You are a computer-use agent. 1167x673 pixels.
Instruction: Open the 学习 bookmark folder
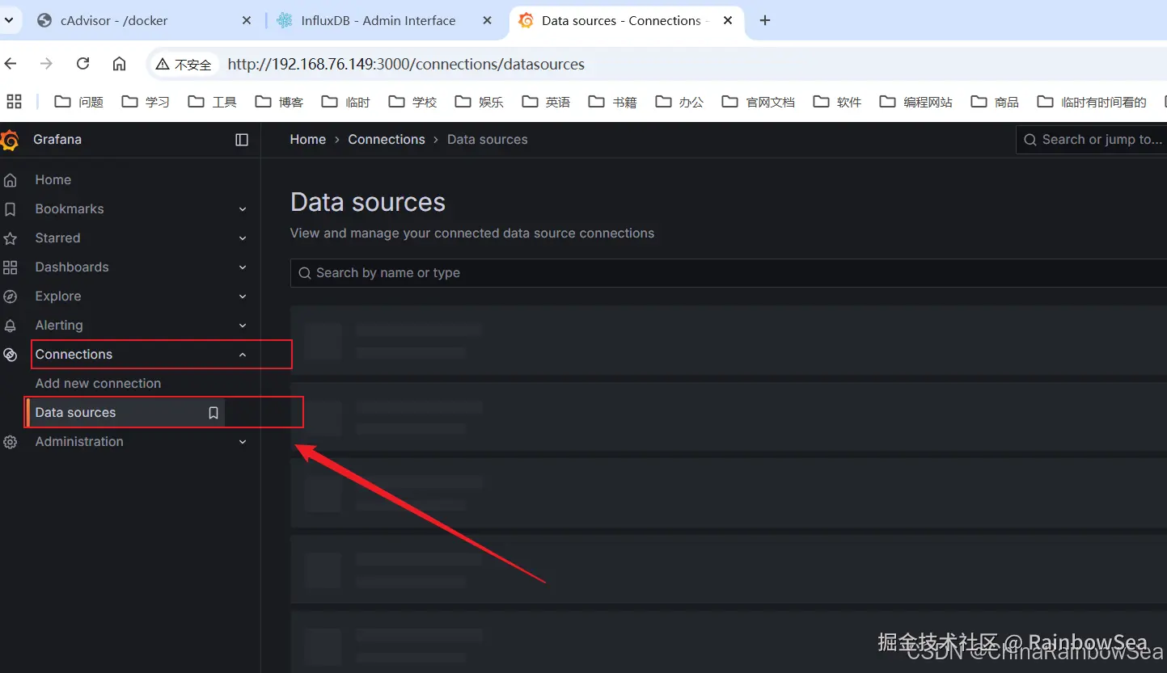146,102
